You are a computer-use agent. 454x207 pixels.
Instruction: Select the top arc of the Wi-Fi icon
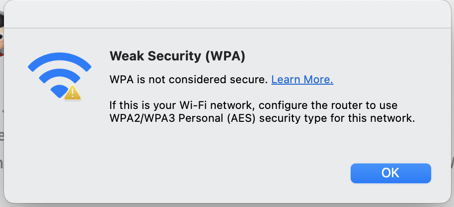(59, 60)
